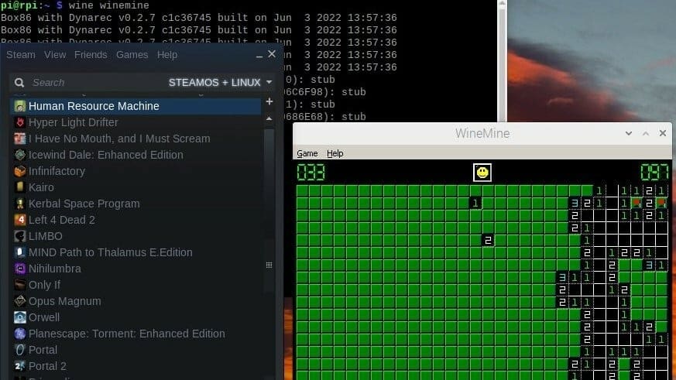Click the Left 4 Dead 2 icon
The height and width of the screenshot is (380, 676).
[20, 220]
